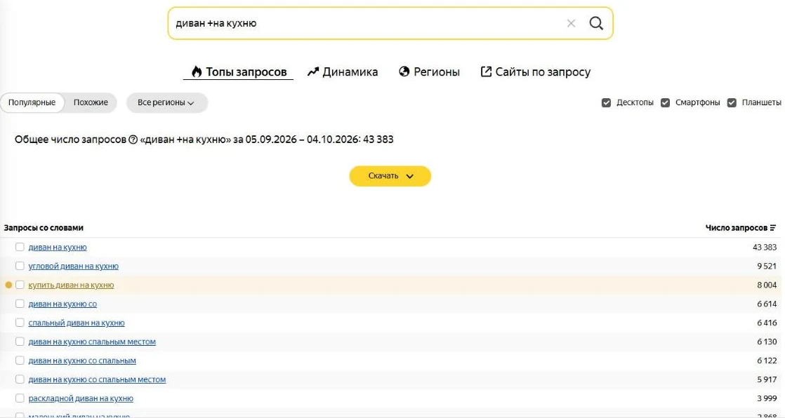
Task: Clear the search query with X icon
Action: 571,24
